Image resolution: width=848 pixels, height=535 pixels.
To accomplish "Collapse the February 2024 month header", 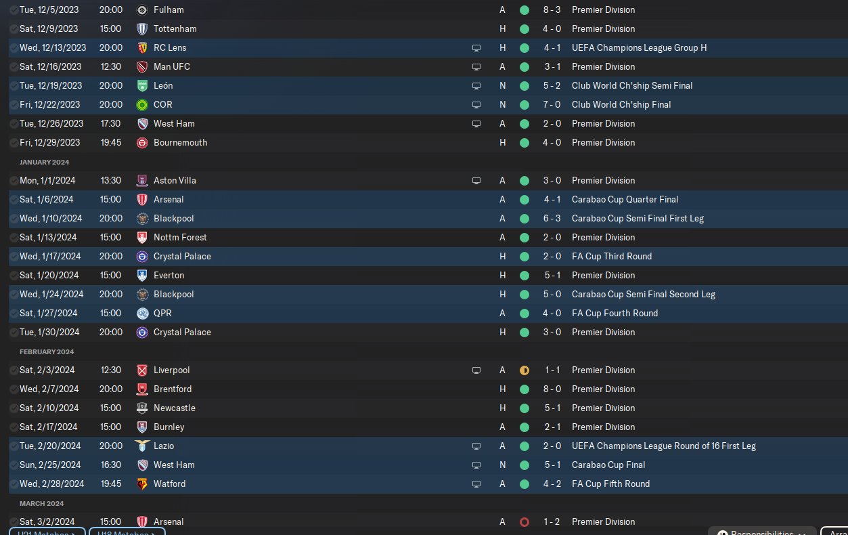I will [x=47, y=351].
